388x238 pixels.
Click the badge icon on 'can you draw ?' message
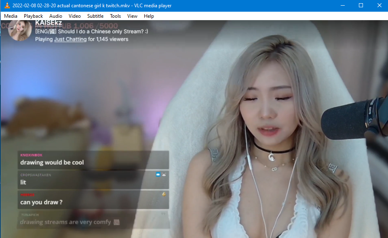[x=164, y=194]
